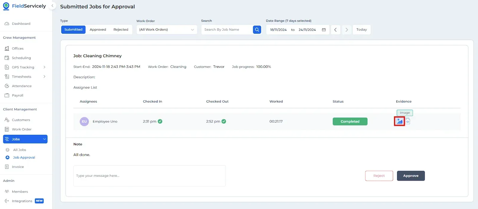This screenshot has width=478, height=209.
Task: Click the message text box
Action: click(149, 176)
